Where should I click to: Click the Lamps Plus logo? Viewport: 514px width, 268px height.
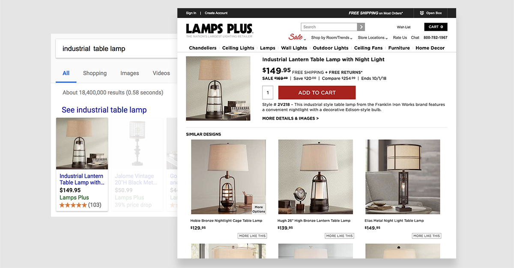tap(219, 31)
